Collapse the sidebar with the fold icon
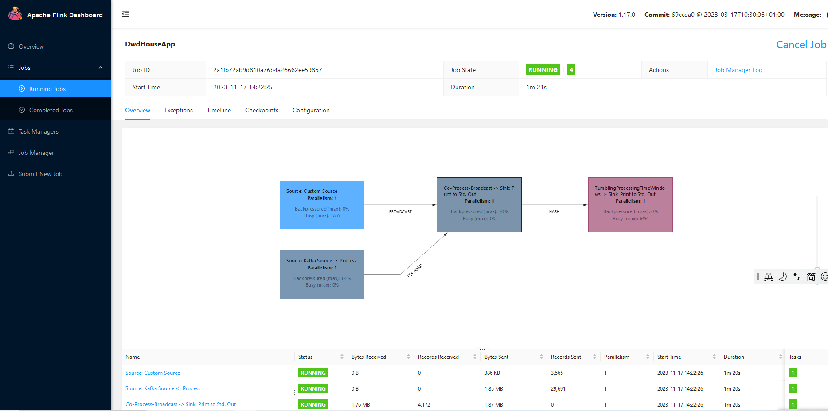Viewport: 828px width, 411px height. pyautogui.click(x=125, y=14)
